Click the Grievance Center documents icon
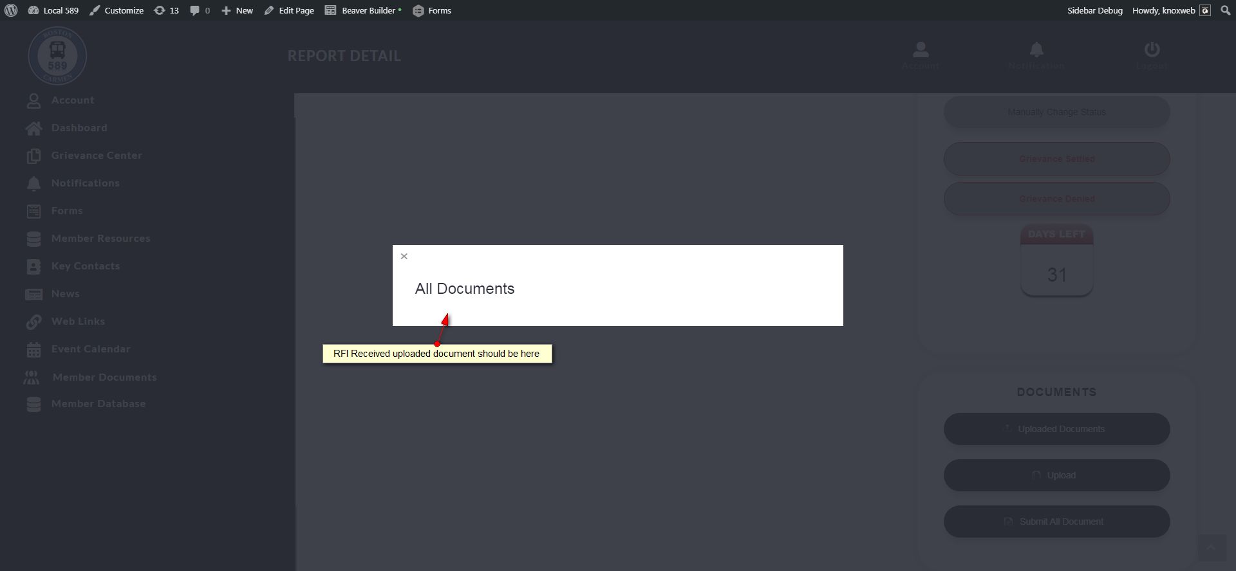The height and width of the screenshot is (571, 1236). tap(34, 156)
